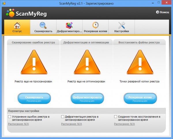Screen dimensions: 173x139
Task: Click the ScanMyReg logo
Action: coord(26,14)
